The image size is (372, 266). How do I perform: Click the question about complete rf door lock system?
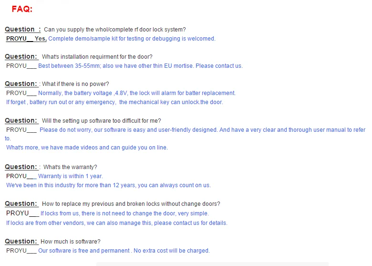tap(114, 30)
